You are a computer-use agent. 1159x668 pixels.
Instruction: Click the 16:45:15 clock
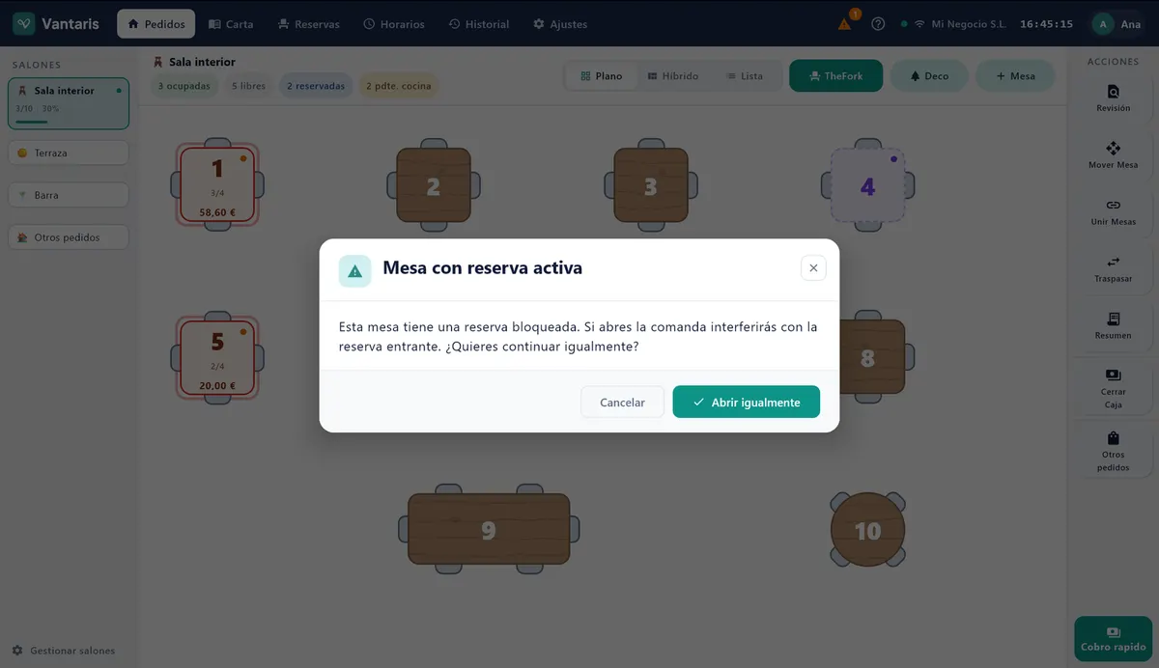click(x=1046, y=24)
